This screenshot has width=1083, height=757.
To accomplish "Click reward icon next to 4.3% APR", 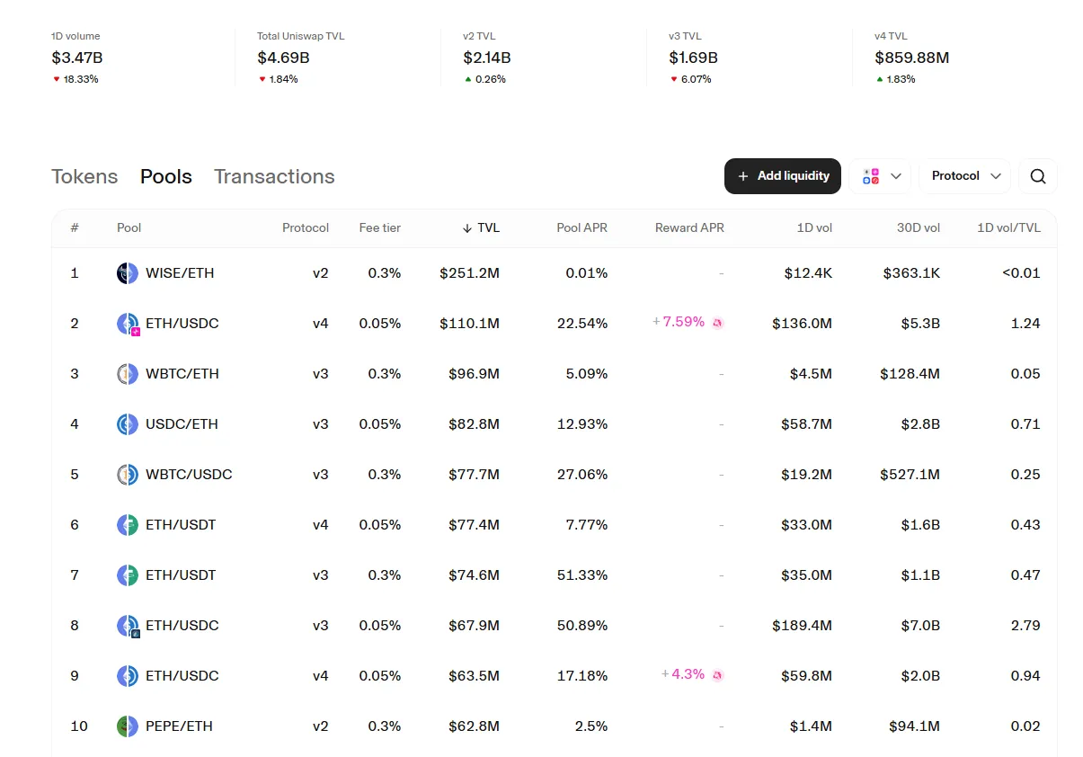I will [x=717, y=675].
